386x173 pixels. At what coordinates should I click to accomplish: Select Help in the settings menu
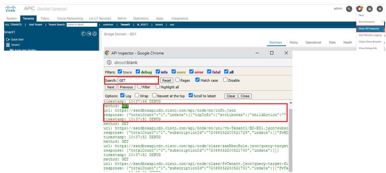(x=361, y=15)
